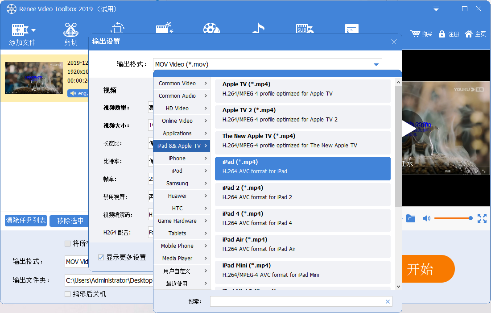Expand the Game Hardware category
The width and height of the screenshot is (491, 313).
tap(182, 221)
